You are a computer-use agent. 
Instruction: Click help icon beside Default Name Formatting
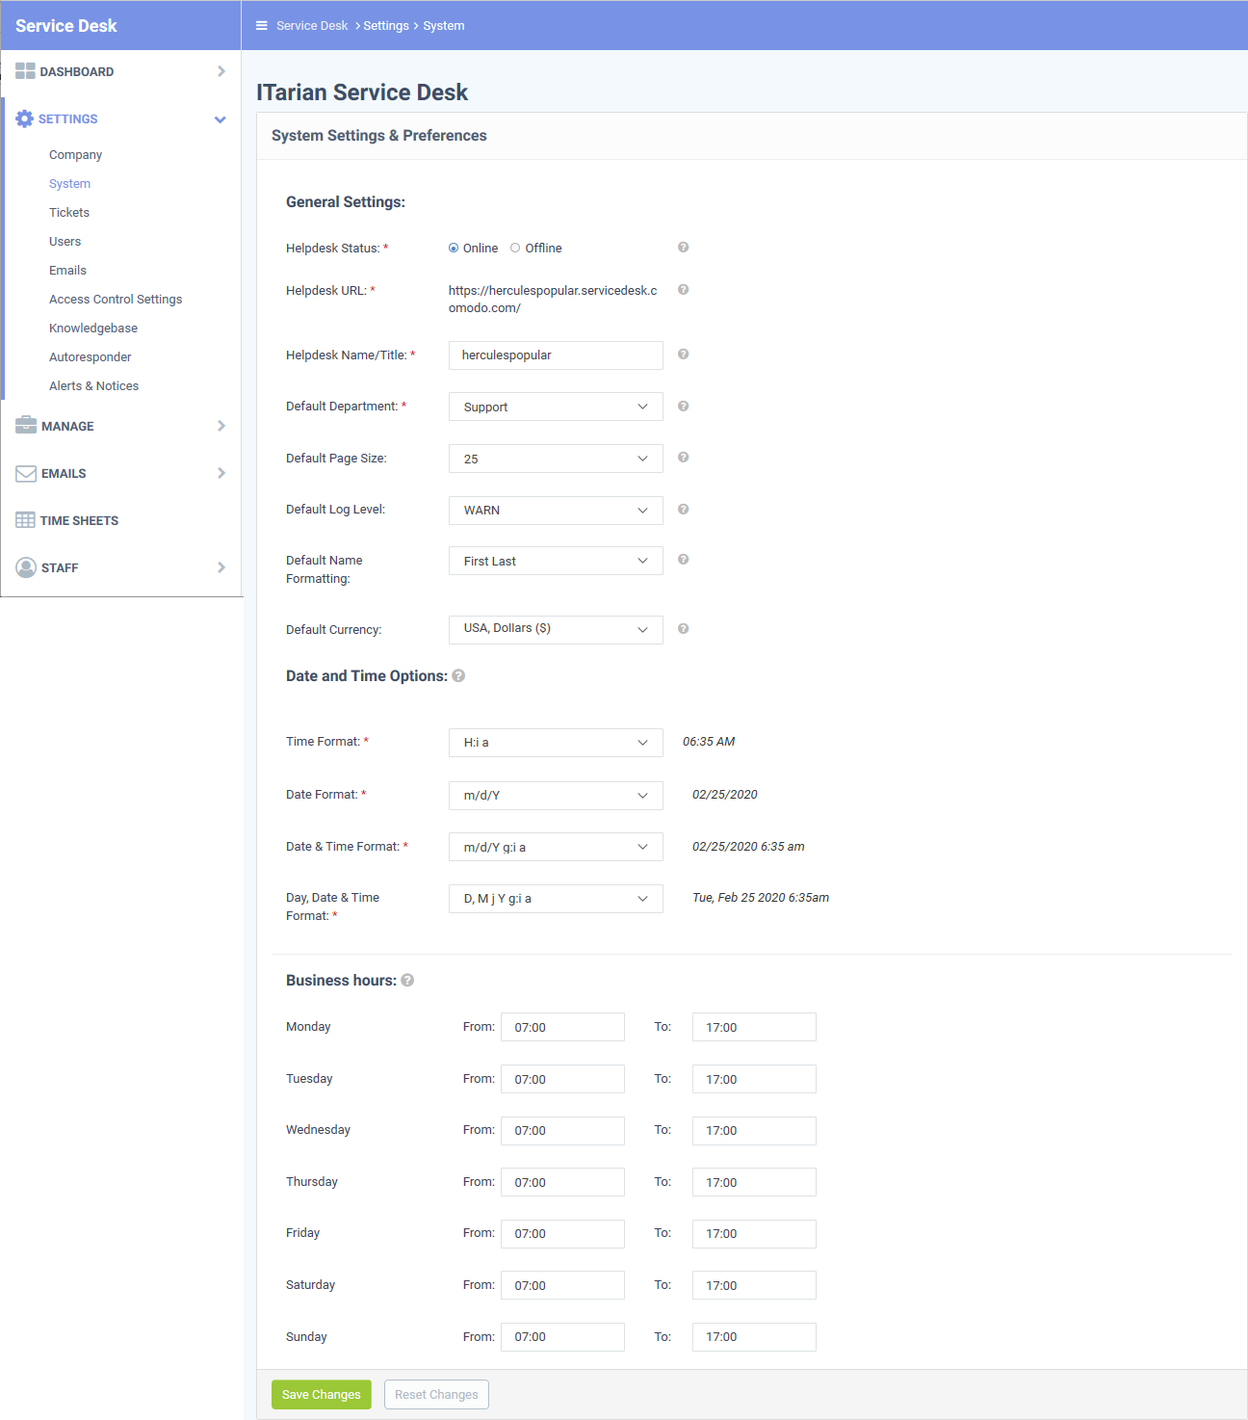tap(683, 560)
